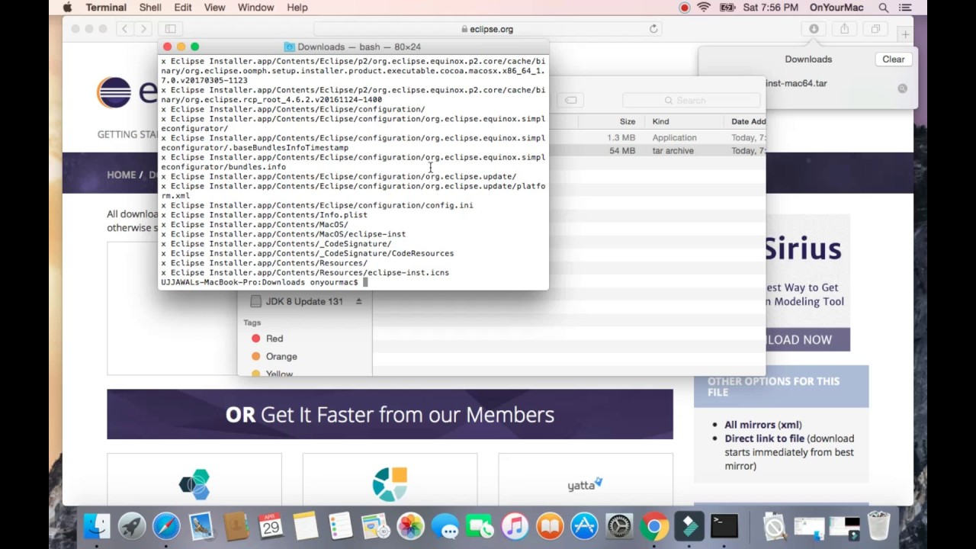This screenshot has height=549, width=976.
Task: Sort Finder list by Kind column
Action: [x=660, y=121]
